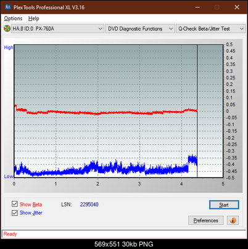This screenshot has height=249, width=248.
Task: Click the Ready status bar text
Action: (x=10, y=234)
